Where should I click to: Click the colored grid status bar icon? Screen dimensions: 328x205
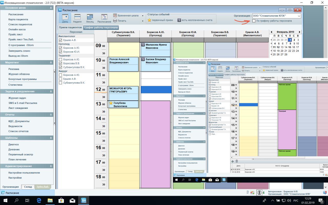point(252,193)
